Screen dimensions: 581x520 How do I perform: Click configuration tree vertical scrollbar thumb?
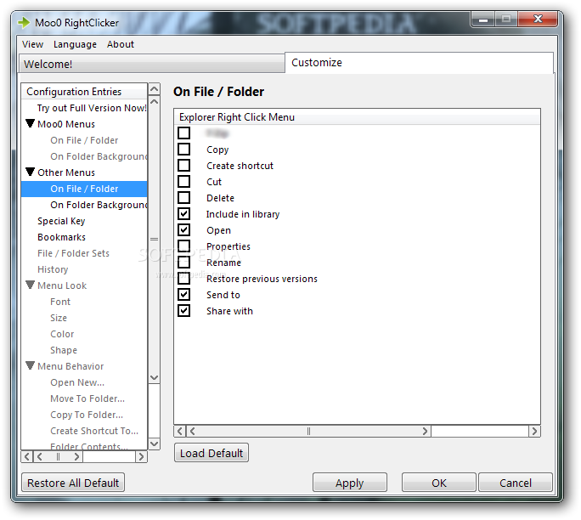[154, 239]
